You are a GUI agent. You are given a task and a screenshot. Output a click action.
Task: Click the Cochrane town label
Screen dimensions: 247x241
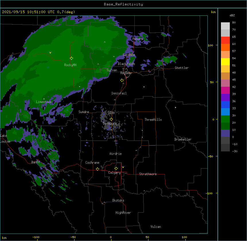coord(92,163)
